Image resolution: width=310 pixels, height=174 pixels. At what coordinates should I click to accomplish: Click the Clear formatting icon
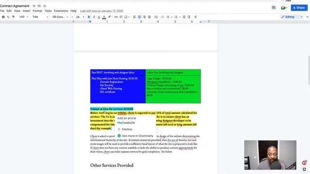[x=196, y=17]
